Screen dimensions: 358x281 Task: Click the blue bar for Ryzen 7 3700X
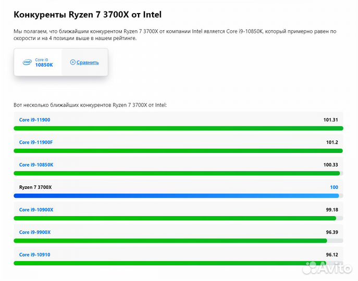point(176,196)
